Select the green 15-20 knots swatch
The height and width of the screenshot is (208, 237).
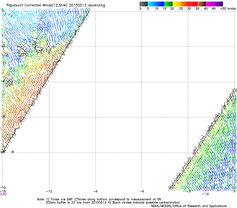coord(168,4)
